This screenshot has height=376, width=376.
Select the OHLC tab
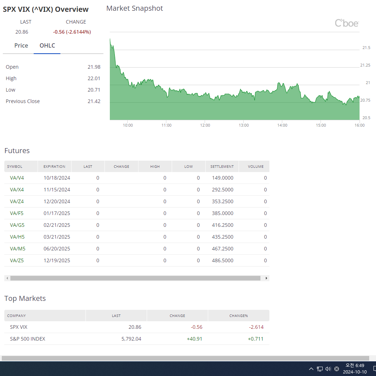point(47,45)
